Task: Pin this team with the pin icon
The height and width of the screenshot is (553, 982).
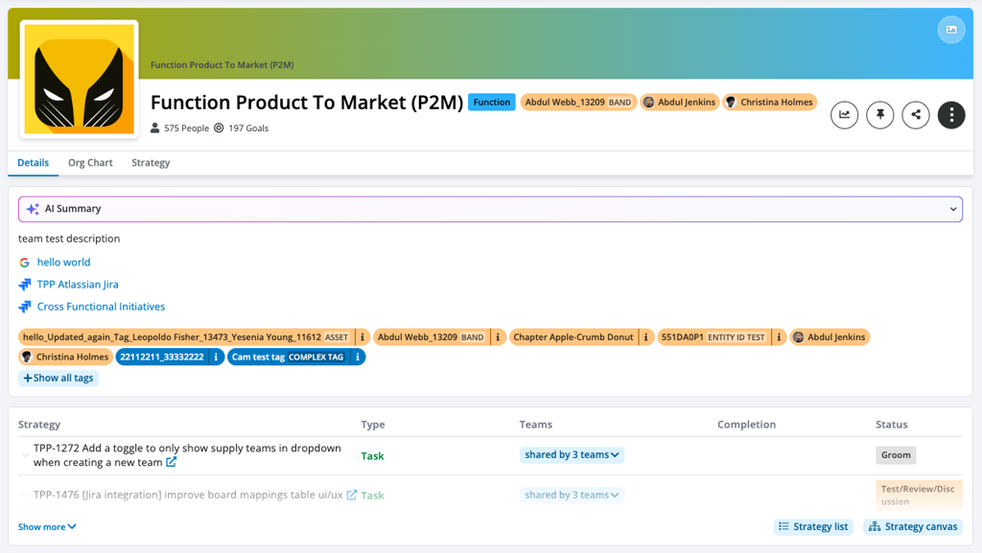Action: click(879, 115)
